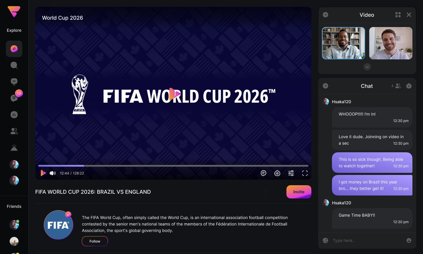Click the 'I got money on Brazil' message

pyautogui.click(x=372, y=185)
